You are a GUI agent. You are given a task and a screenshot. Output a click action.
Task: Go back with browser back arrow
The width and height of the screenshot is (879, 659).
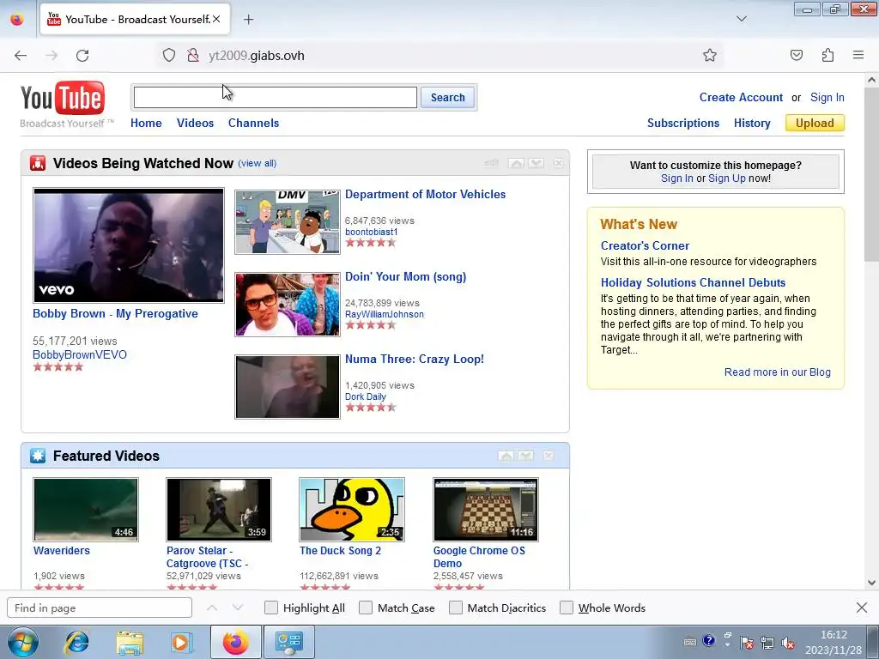21,56
